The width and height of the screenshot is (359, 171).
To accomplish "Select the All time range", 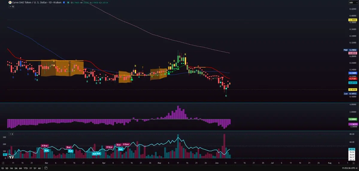I will (x=40, y=168).
